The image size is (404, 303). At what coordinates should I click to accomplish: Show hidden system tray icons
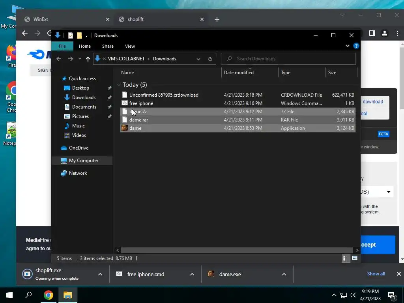coord(334,295)
